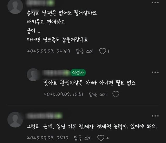166x143 pixels.
Task: Open the author's reply profile avatar
Action: pos(33,75)
